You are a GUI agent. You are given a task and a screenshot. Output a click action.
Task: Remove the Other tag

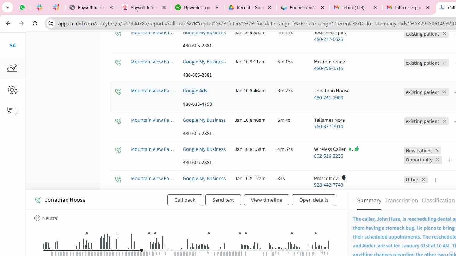tap(424, 180)
